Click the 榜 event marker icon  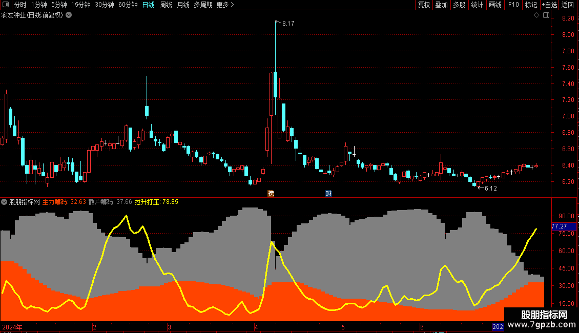[271, 194]
